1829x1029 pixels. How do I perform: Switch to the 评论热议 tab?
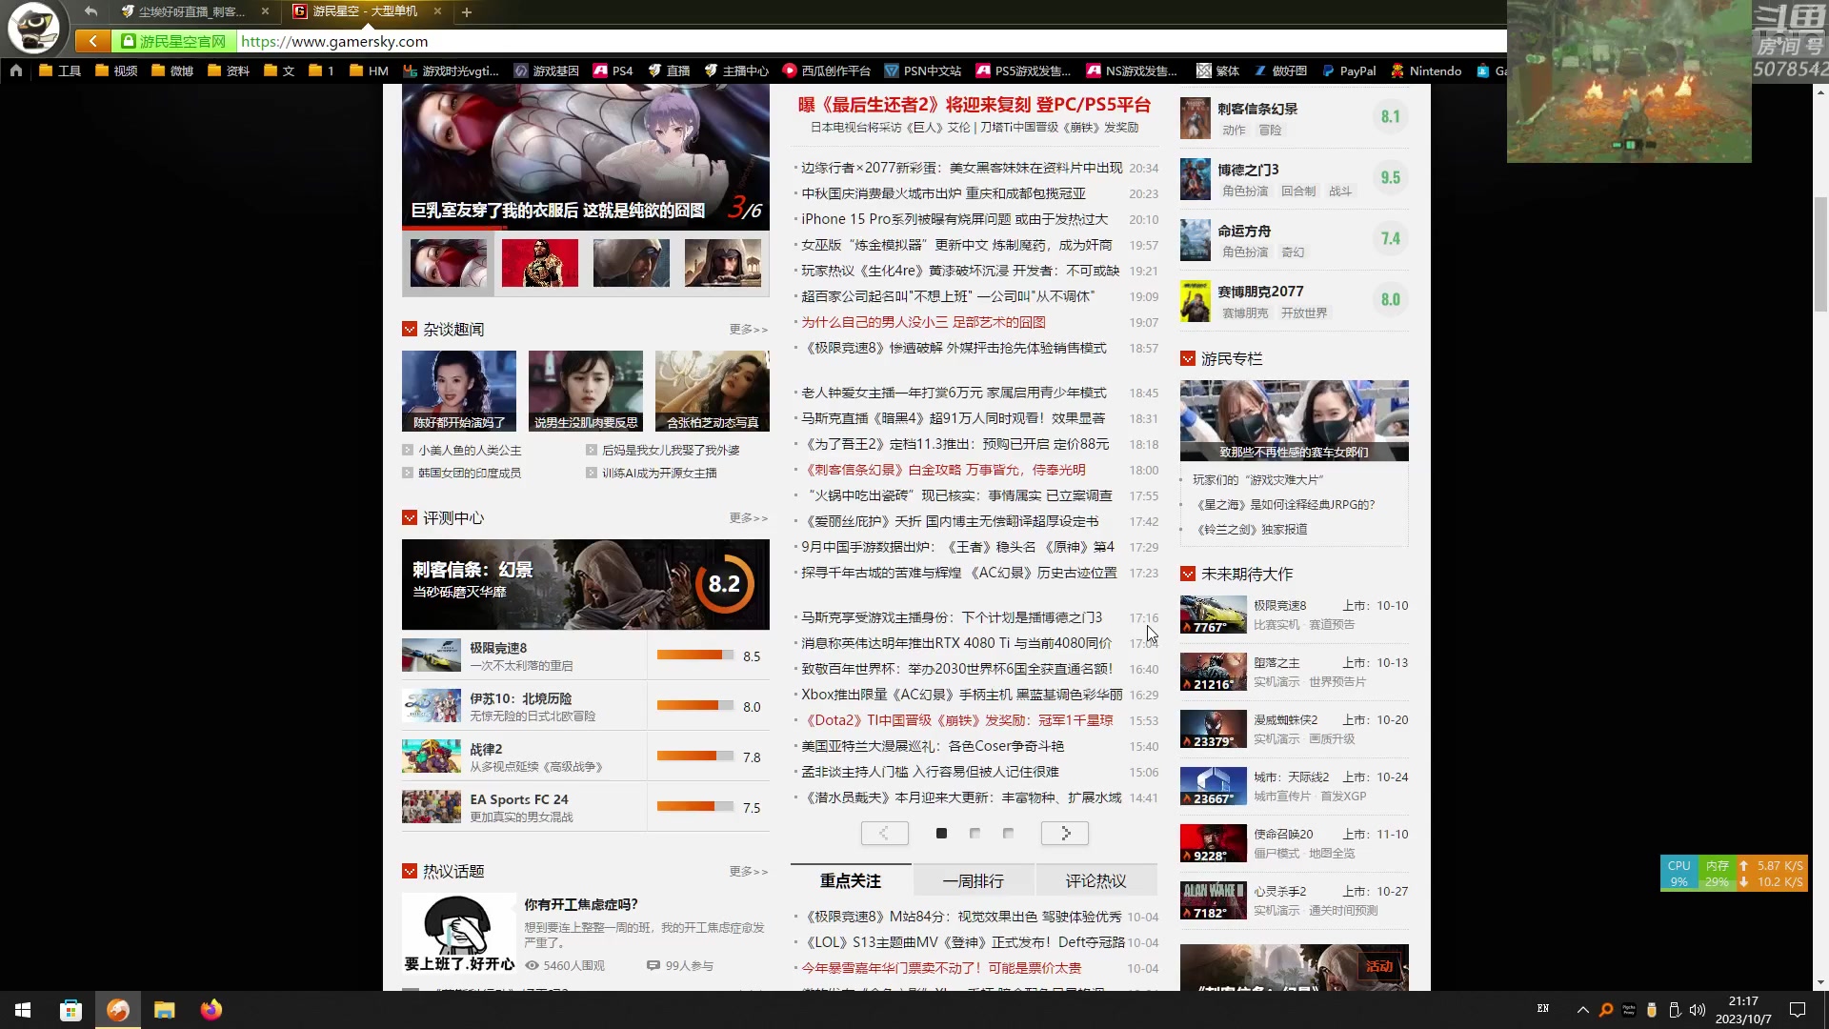1095,881
